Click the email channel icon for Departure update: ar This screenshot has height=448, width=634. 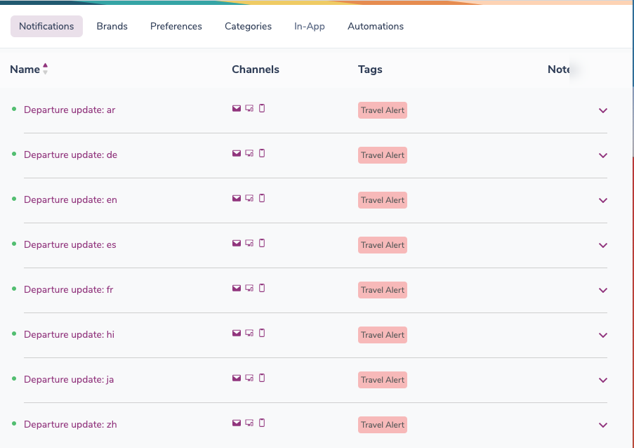click(x=237, y=108)
